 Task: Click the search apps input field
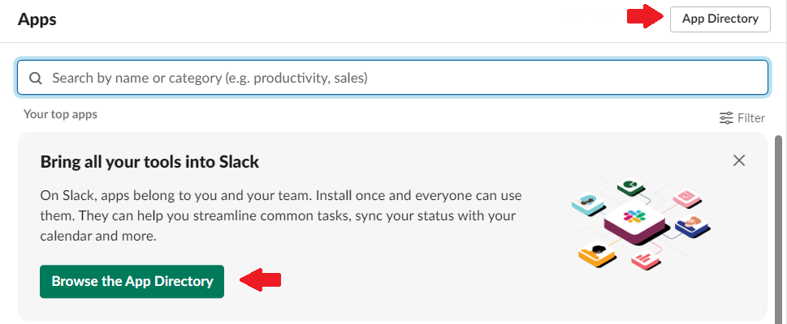click(x=398, y=79)
